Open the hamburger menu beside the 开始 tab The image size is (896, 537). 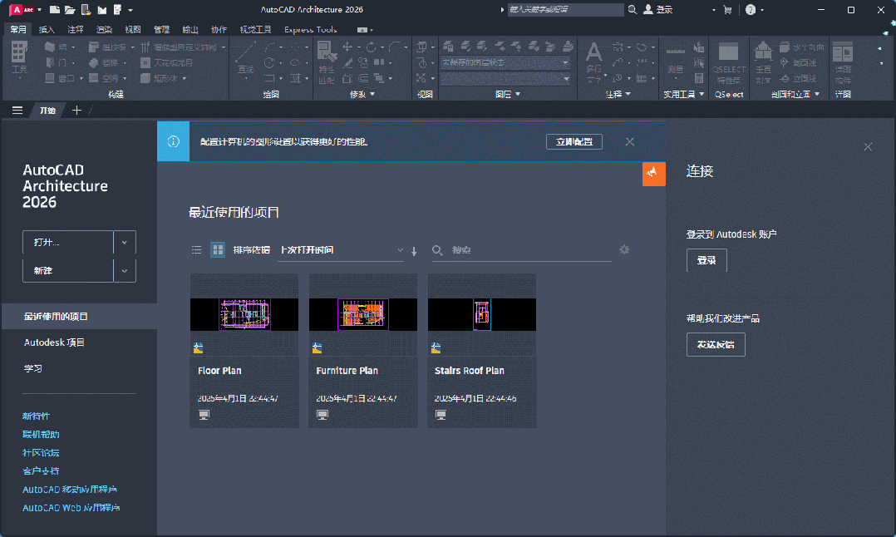tap(17, 111)
